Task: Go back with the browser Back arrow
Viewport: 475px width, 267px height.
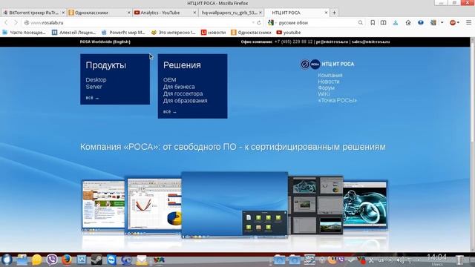Action: [6, 23]
